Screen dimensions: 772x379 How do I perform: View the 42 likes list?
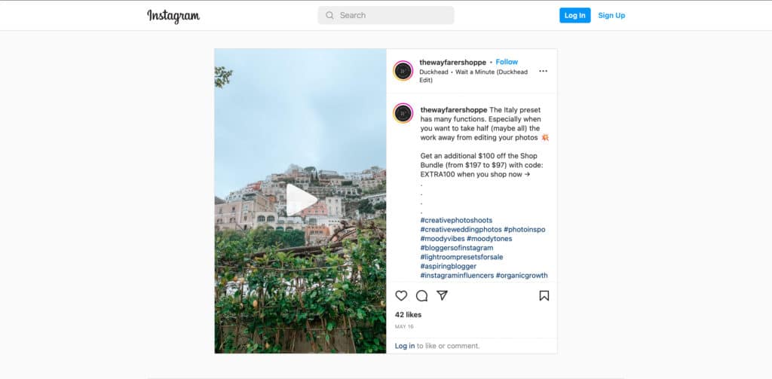(408, 314)
